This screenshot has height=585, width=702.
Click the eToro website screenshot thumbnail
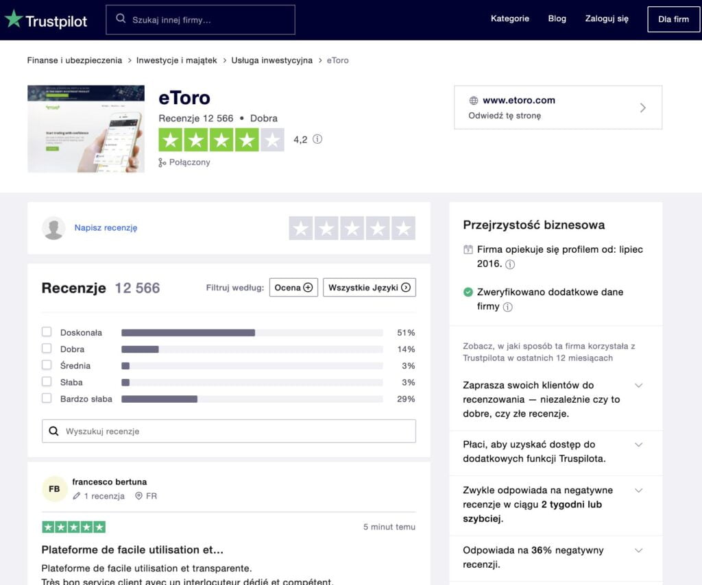click(86, 129)
